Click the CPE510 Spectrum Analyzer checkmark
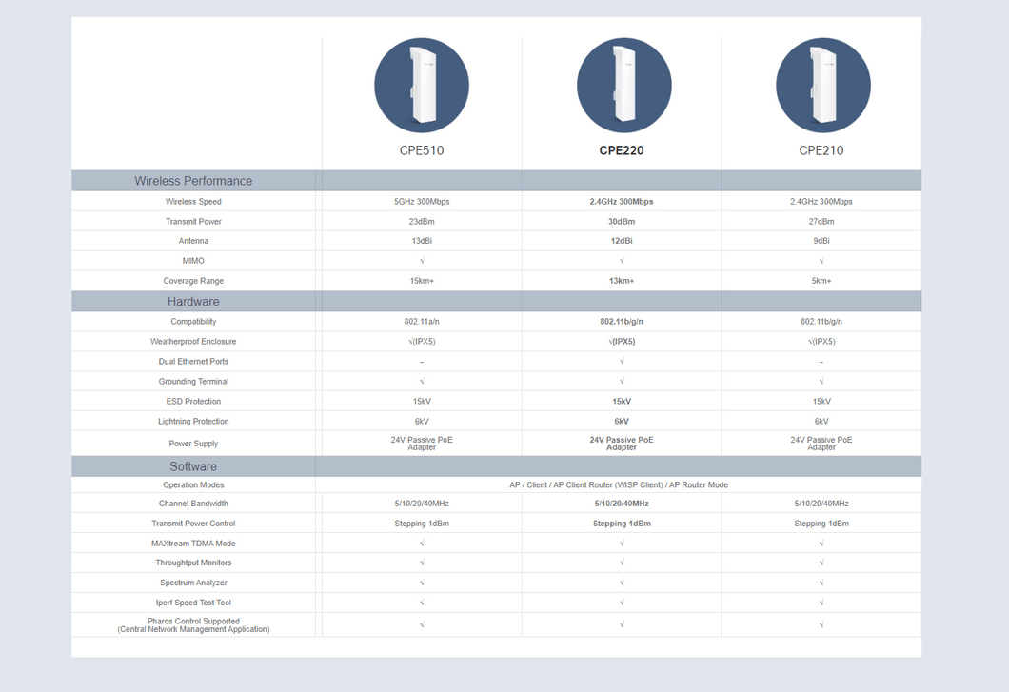 coord(422,583)
